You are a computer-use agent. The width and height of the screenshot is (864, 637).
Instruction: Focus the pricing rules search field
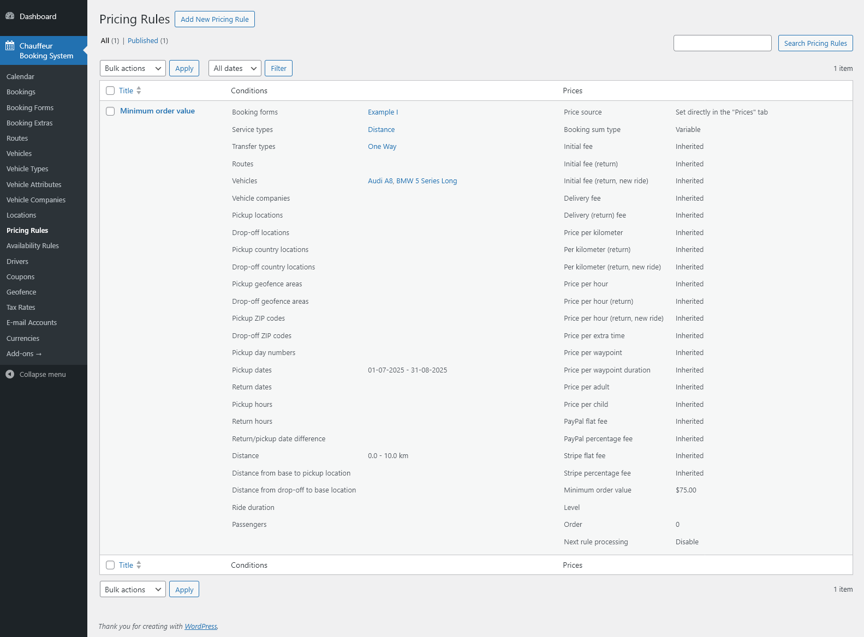[722, 43]
